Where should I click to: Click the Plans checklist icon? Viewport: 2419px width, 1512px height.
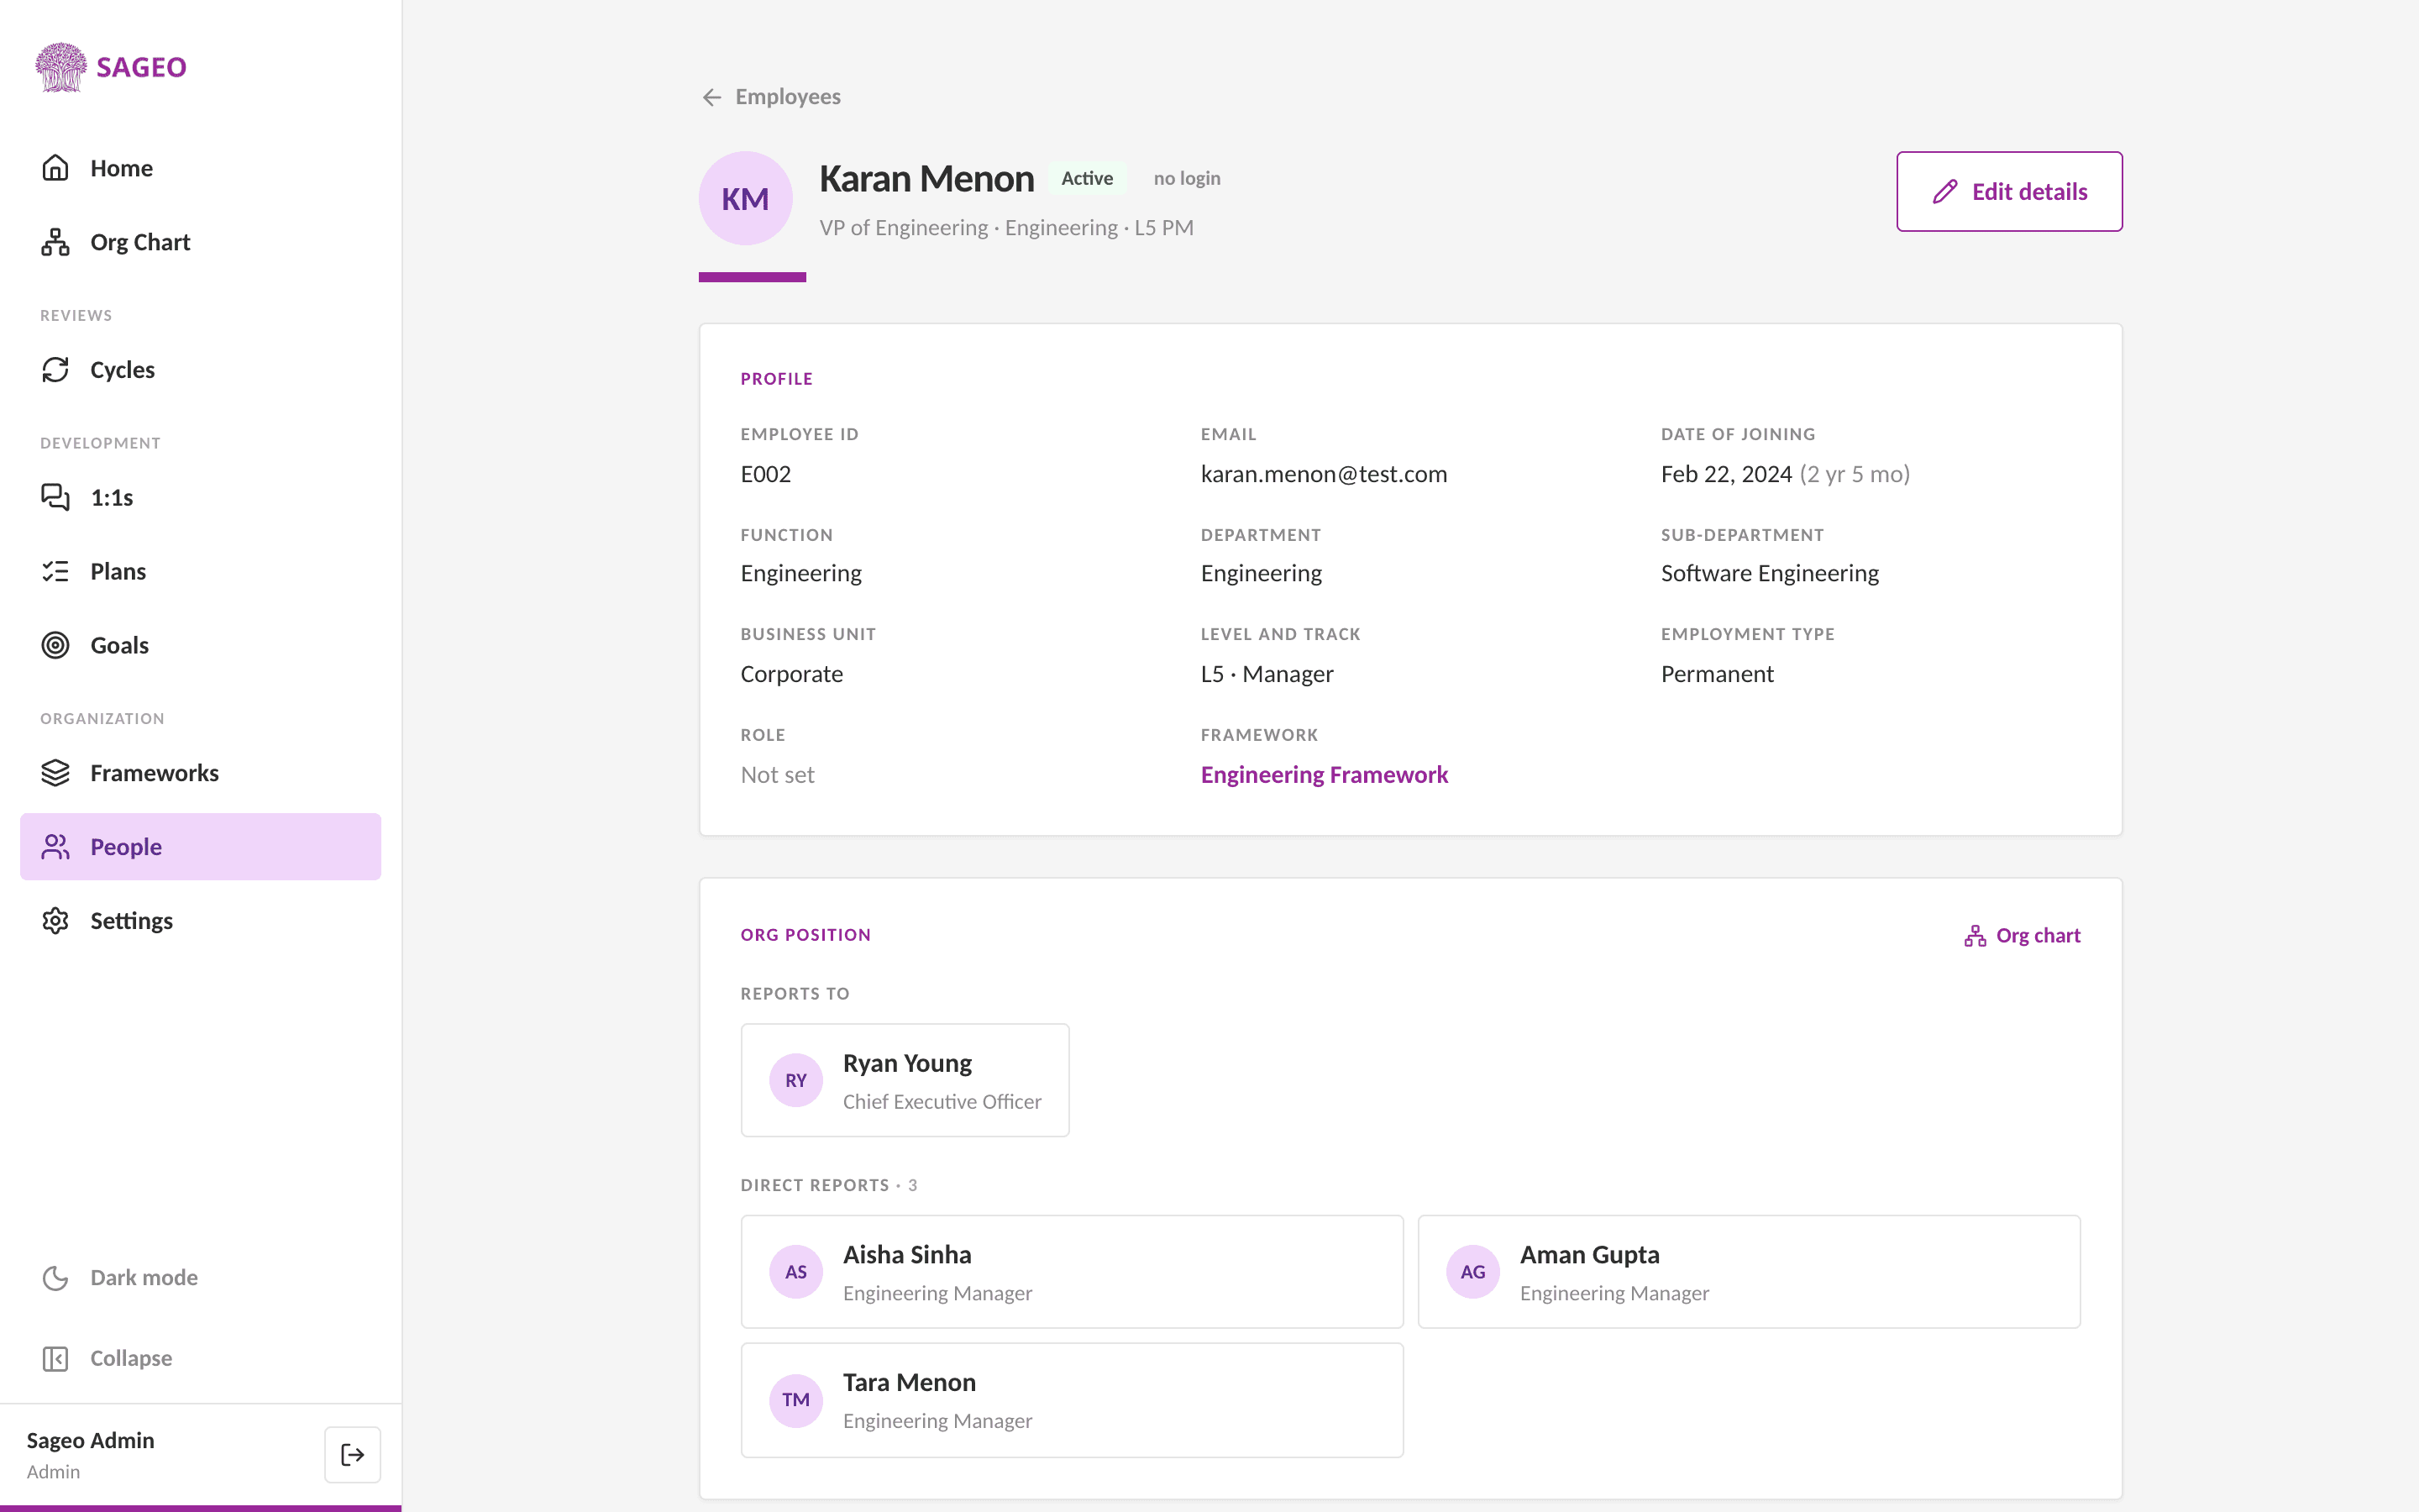pyautogui.click(x=55, y=571)
